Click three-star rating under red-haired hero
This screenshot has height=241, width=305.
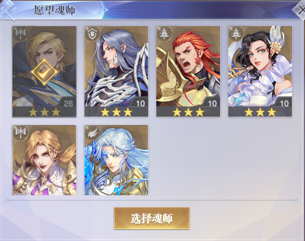point(188,112)
